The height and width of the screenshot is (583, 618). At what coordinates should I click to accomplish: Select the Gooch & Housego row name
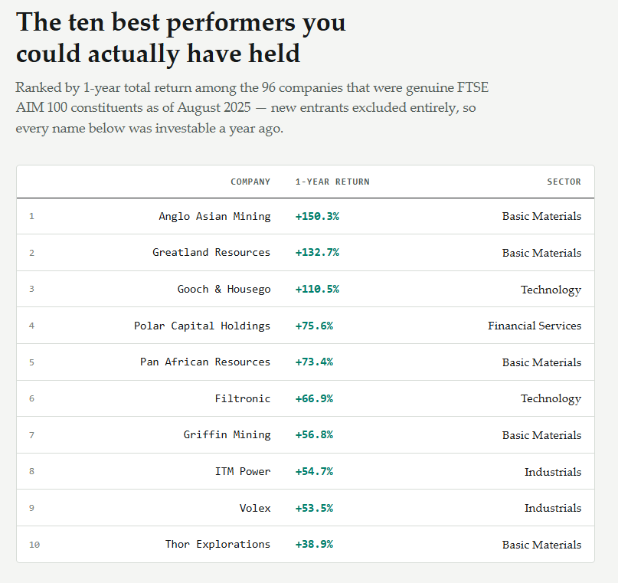click(224, 290)
